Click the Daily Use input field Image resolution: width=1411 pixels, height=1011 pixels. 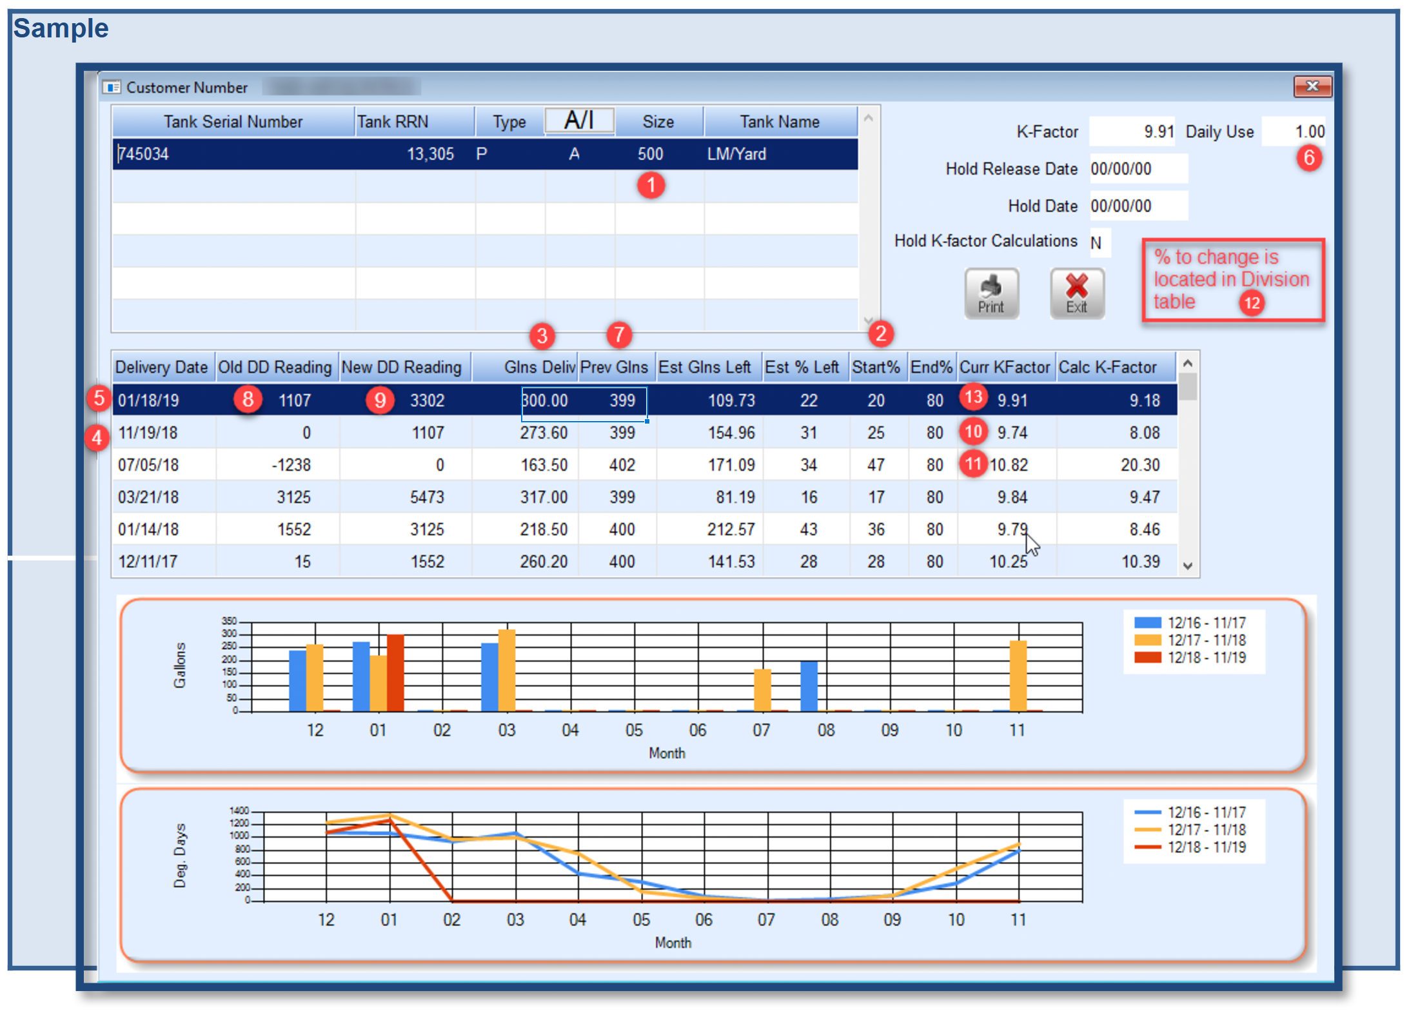[x=1293, y=132]
